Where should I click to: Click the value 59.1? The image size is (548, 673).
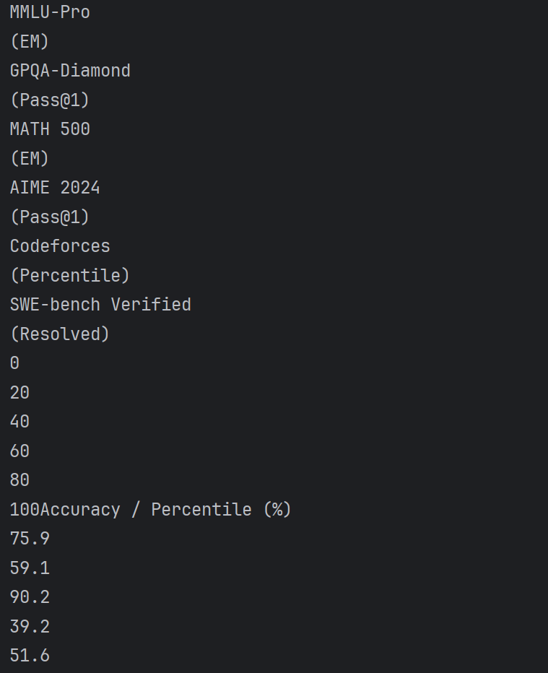[30, 568]
